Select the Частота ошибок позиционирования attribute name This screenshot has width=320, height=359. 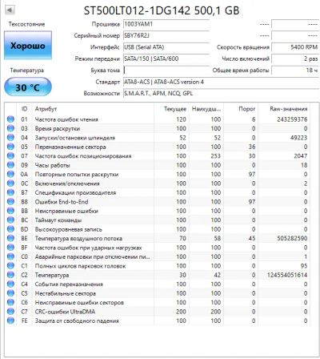coord(83,156)
